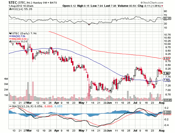Screen dimensions: 175x133
Task: Click the 4M volume axis label
Action: pos(6,79)
